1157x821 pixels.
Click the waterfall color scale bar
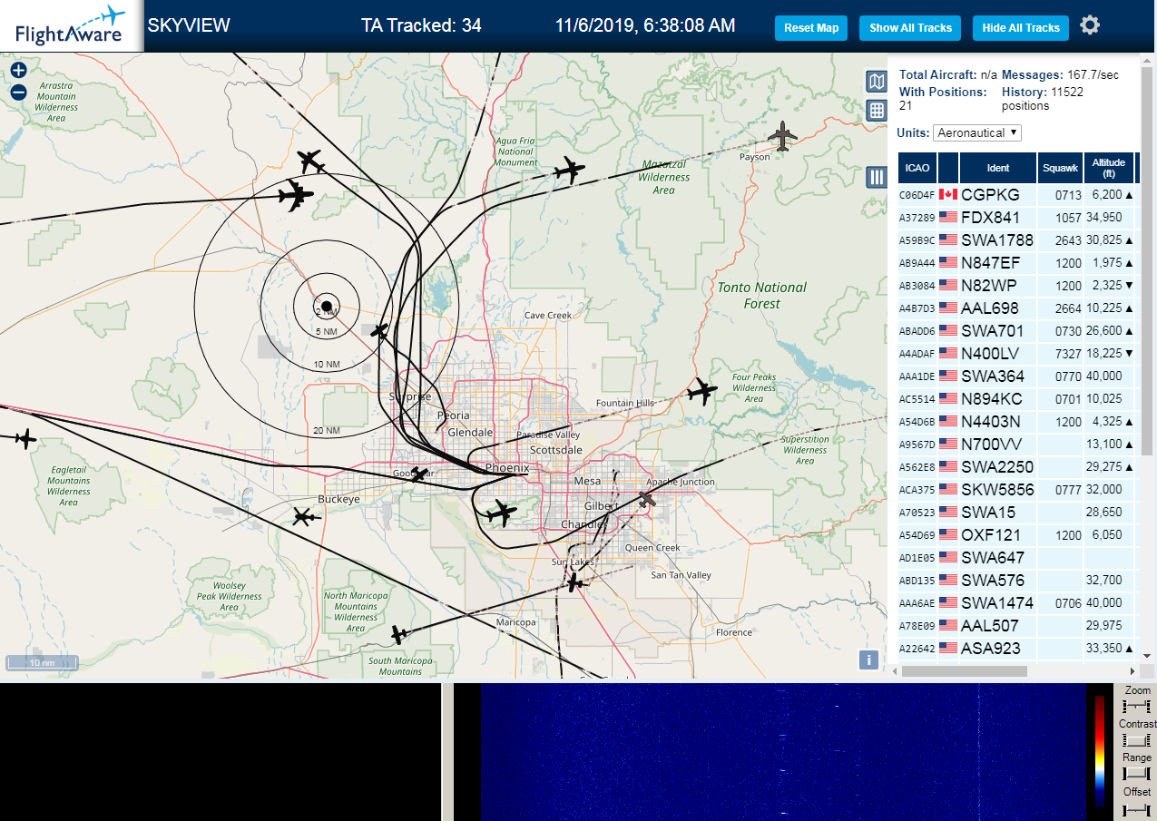1100,751
